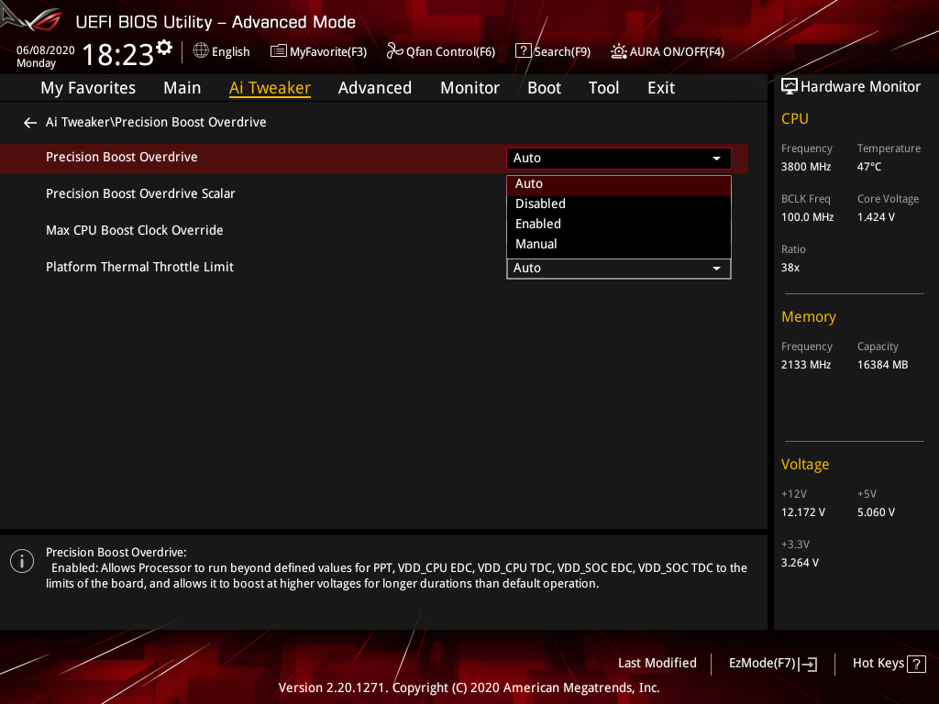Click the Hardware Monitor title
Image resolution: width=939 pixels, height=704 pixels.
tap(860, 87)
